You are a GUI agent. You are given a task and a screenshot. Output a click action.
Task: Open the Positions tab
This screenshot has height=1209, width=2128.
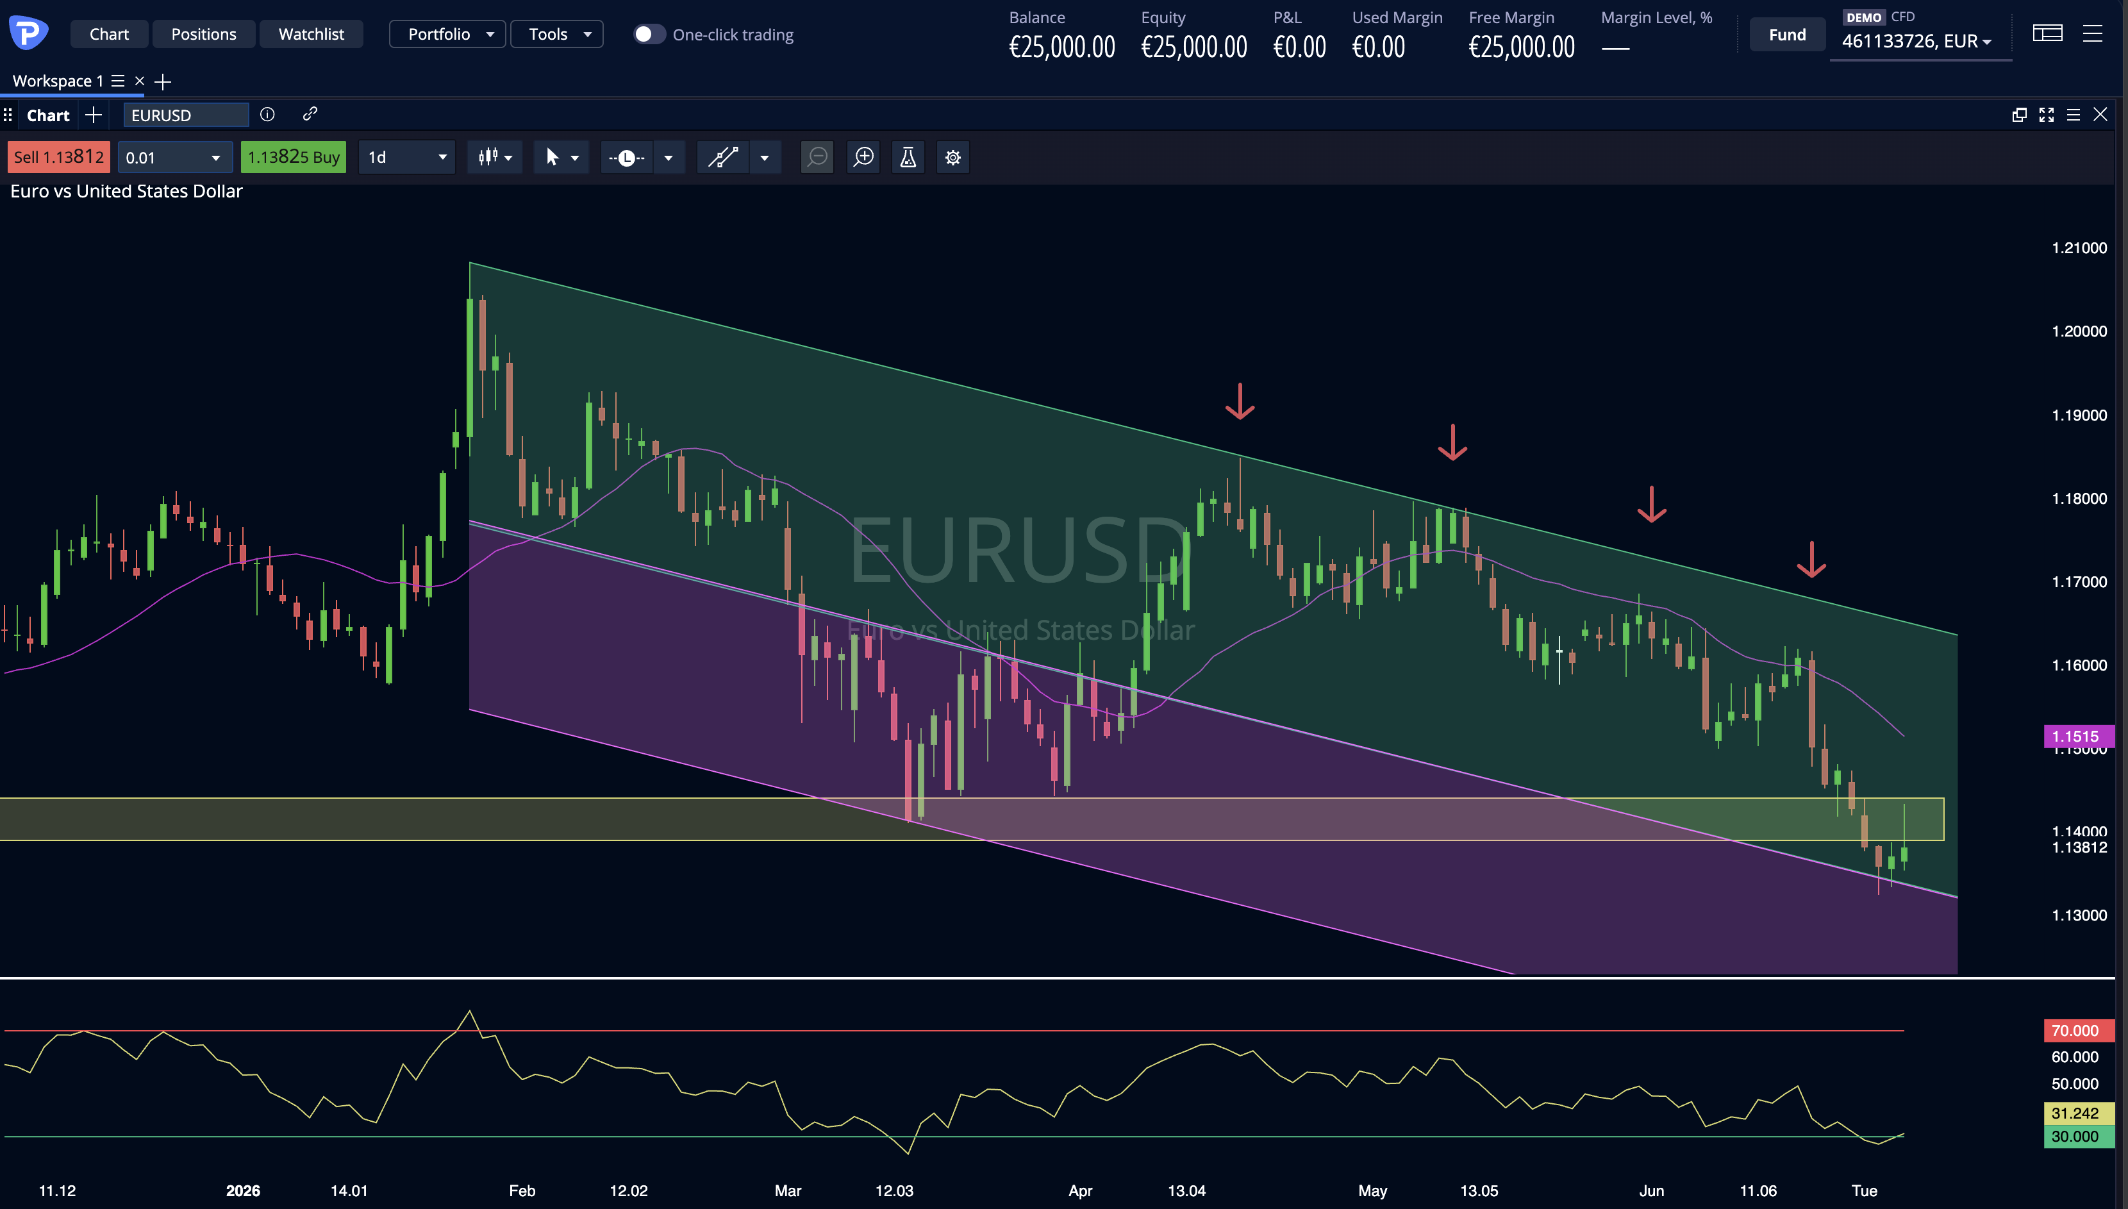click(203, 34)
